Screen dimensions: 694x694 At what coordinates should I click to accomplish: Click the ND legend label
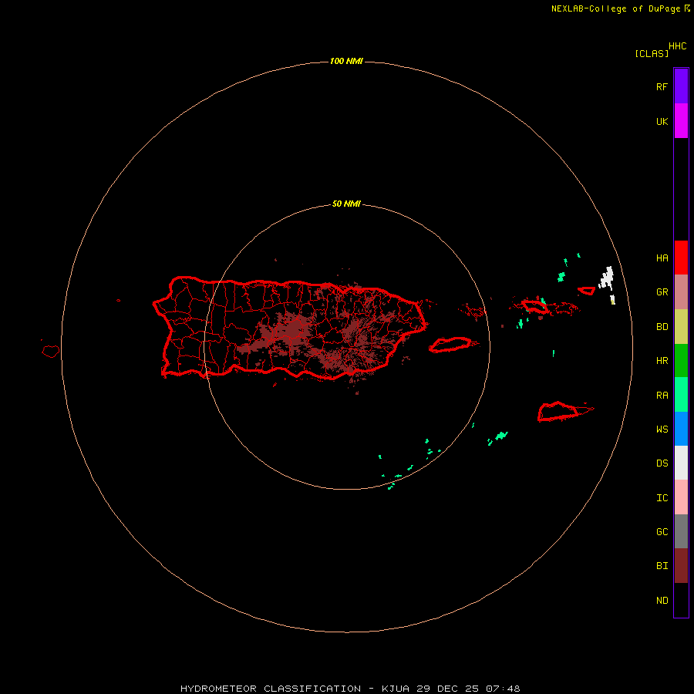pyautogui.click(x=662, y=601)
